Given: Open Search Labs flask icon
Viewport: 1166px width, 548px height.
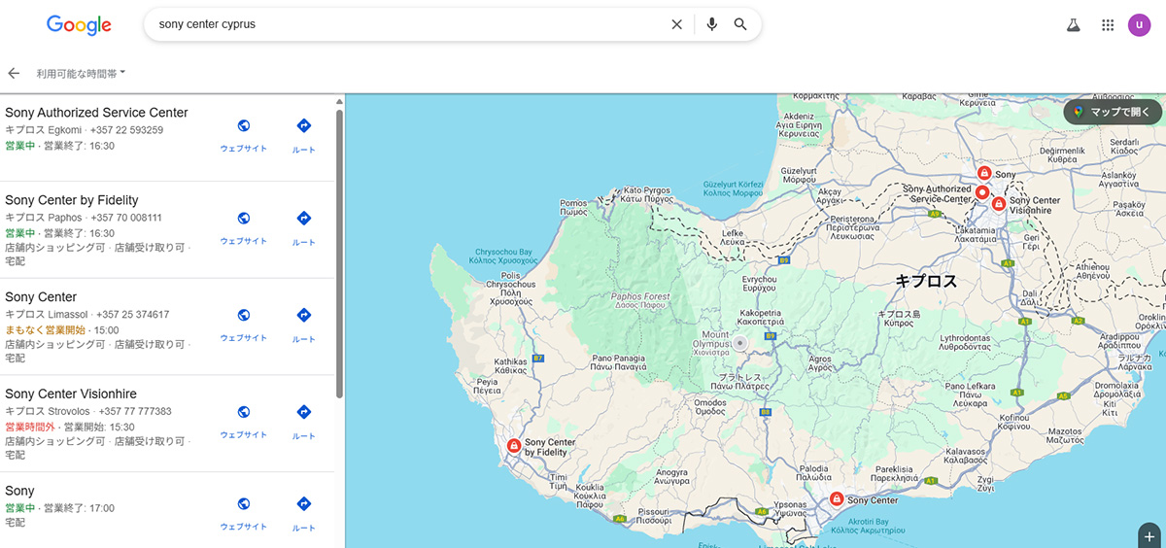Looking at the screenshot, I should click(x=1074, y=25).
